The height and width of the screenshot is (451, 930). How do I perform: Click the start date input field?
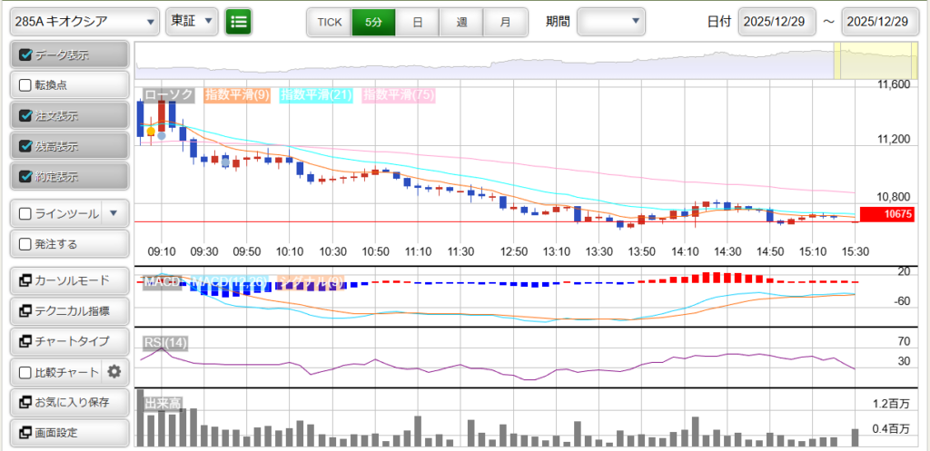(x=778, y=21)
